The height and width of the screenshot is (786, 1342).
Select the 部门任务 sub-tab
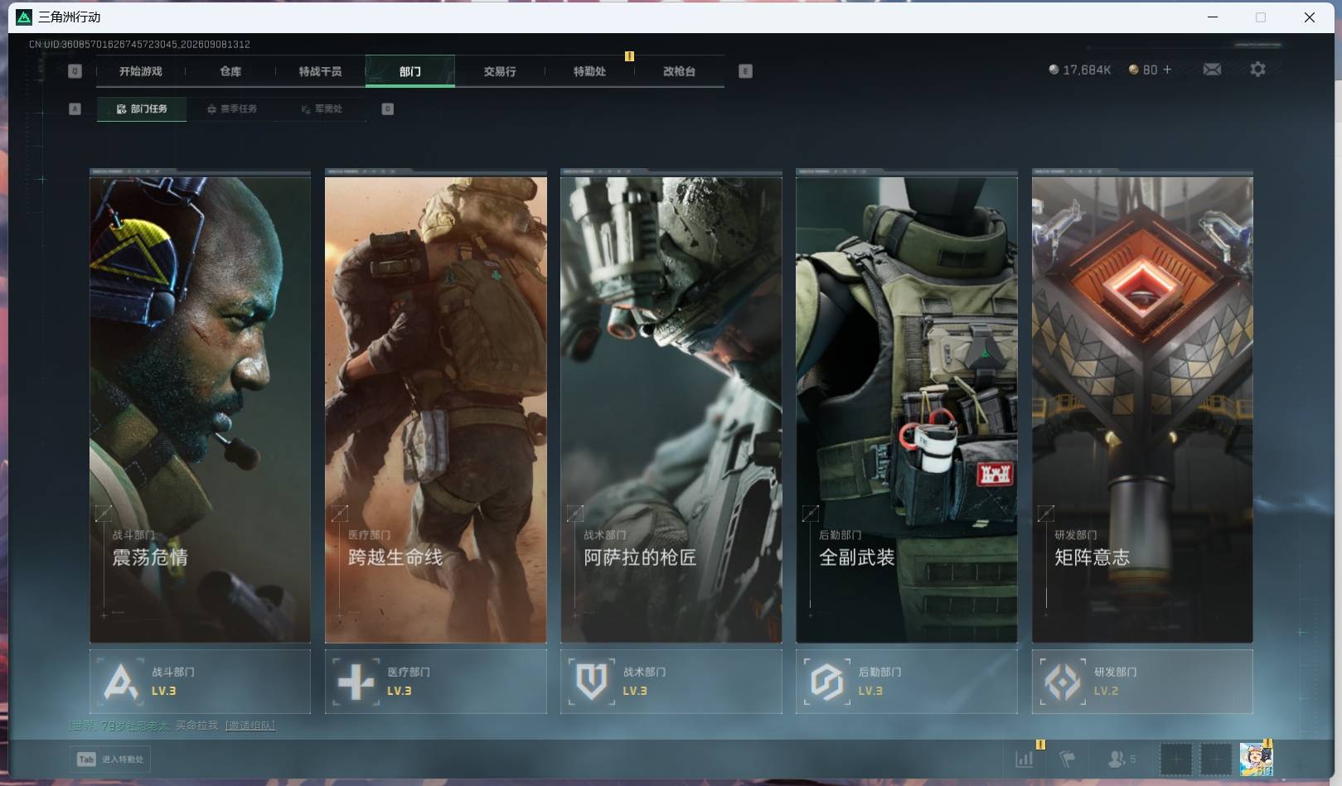[142, 108]
